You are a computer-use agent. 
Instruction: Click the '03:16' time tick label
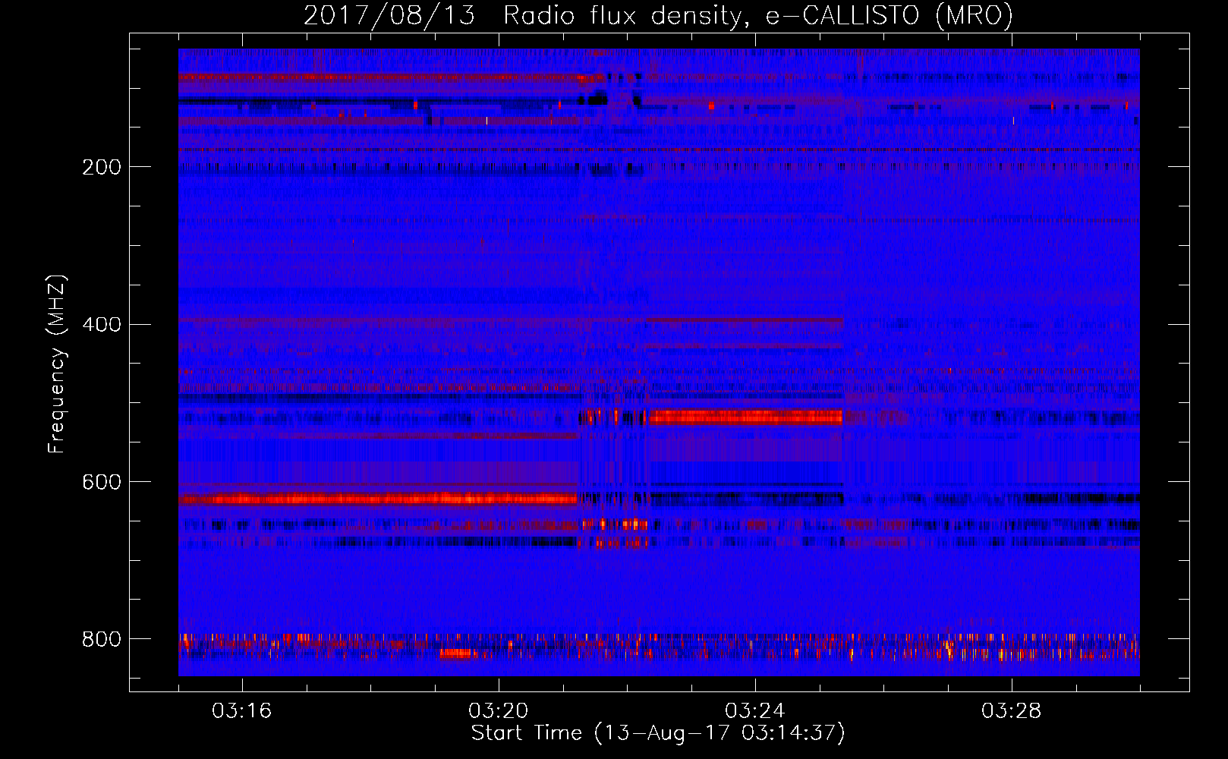click(x=241, y=711)
